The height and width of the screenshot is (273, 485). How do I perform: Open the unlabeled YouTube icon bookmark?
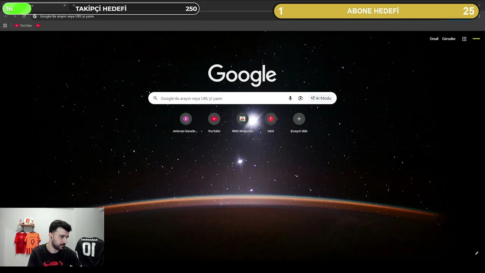click(x=38, y=25)
